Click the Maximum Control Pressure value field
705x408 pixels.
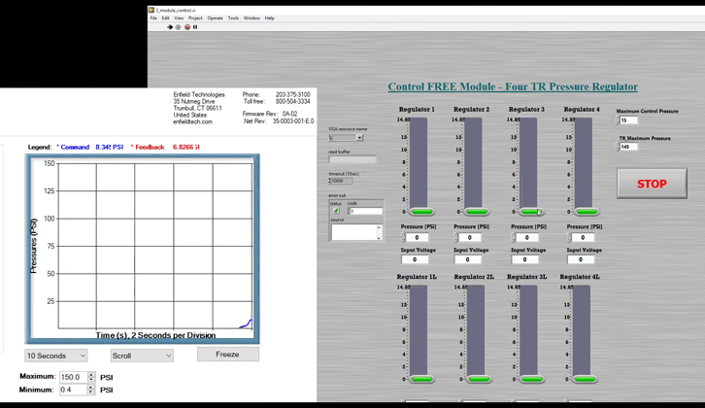pos(628,120)
